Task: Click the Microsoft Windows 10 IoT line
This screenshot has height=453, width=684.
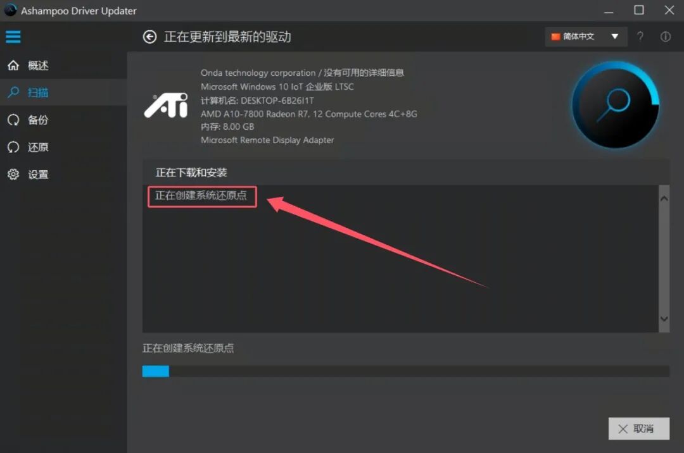Action: (277, 87)
